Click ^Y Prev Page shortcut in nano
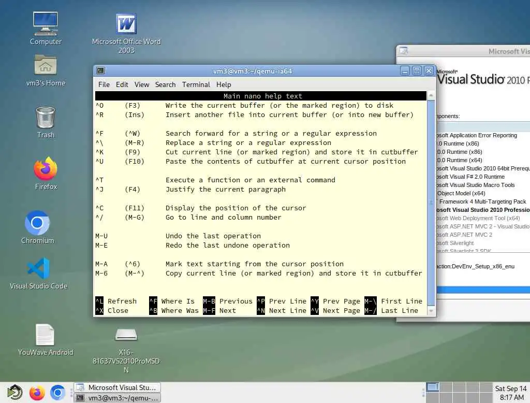 coord(335,301)
